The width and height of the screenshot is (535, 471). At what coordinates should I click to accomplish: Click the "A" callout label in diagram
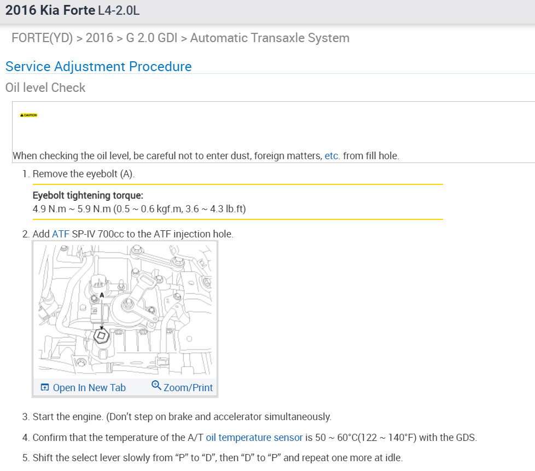[x=102, y=295]
